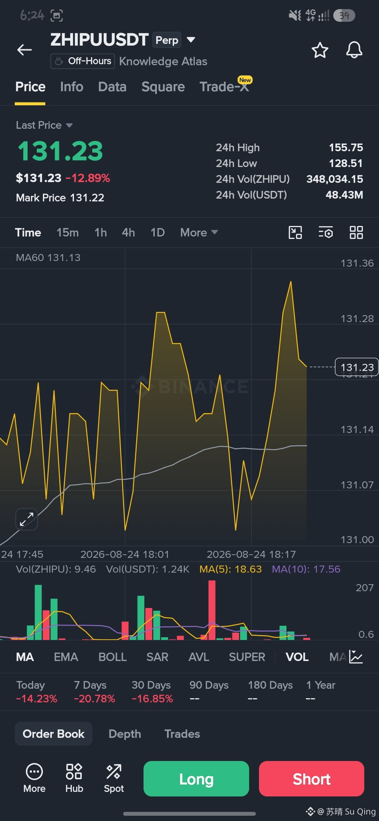
Task: Expand chart to fullscreen
Action: 27,519
